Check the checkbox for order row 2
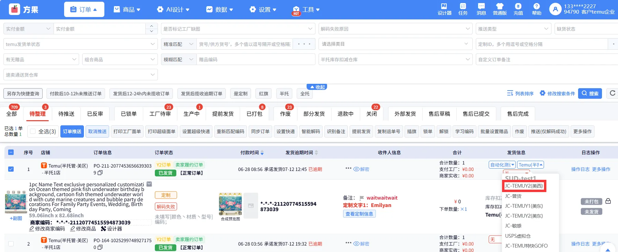Viewport: 618px width, 252px height. [x=11, y=243]
